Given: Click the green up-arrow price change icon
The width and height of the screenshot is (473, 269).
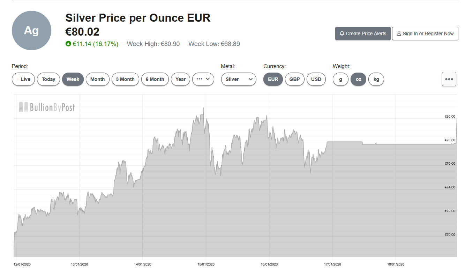Looking at the screenshot, I should coord(68,44).
